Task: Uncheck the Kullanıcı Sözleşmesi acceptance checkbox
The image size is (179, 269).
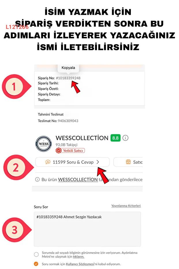Action: tap(36, 264)
